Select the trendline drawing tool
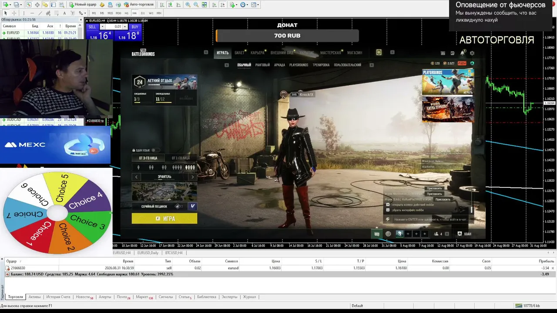The width and height of the screenshot is (557, 313). point(40,13)
